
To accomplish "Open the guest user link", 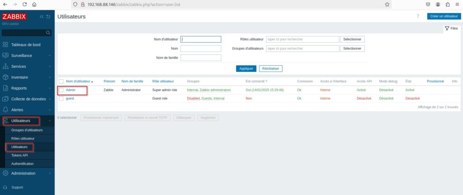I will pos(70,98).
